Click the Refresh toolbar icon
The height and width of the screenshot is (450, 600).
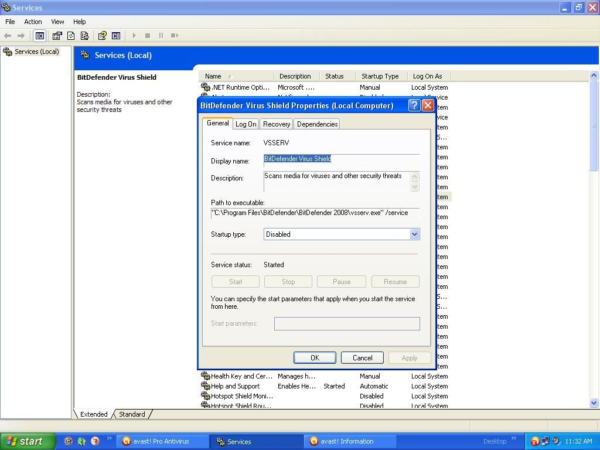pos(71,36)
